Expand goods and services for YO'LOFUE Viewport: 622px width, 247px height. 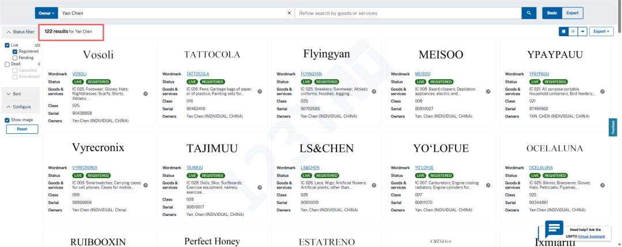click(488, 185)
